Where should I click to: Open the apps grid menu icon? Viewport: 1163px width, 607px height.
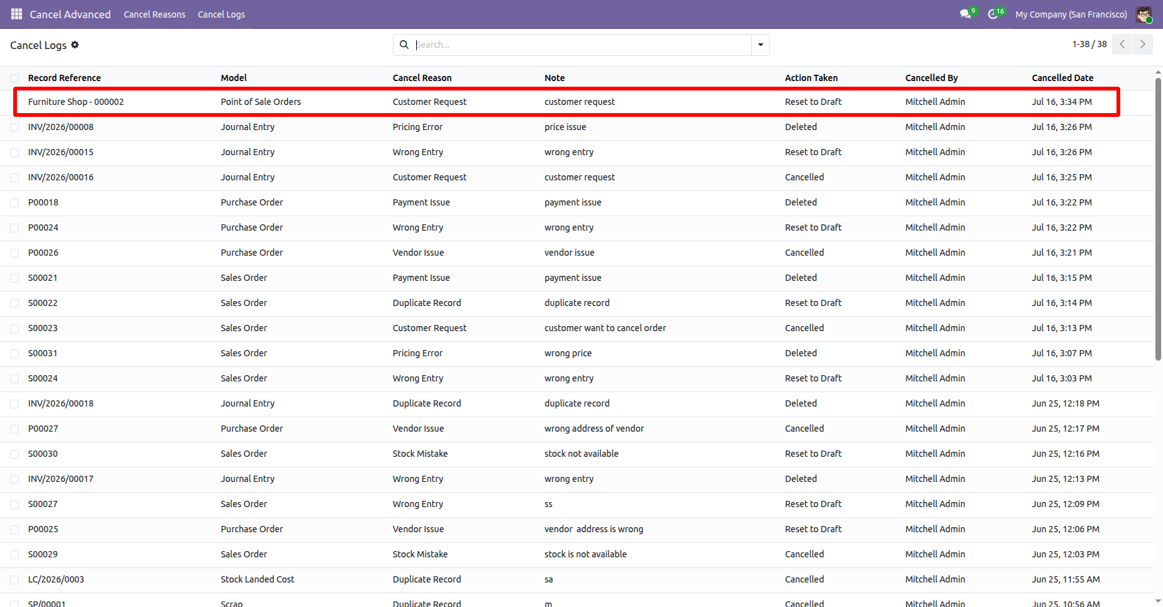[16, 14]
